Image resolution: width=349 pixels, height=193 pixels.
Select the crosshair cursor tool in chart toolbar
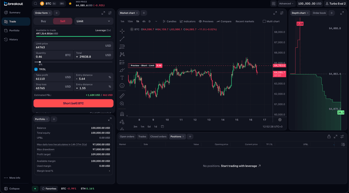pos(122,31)
